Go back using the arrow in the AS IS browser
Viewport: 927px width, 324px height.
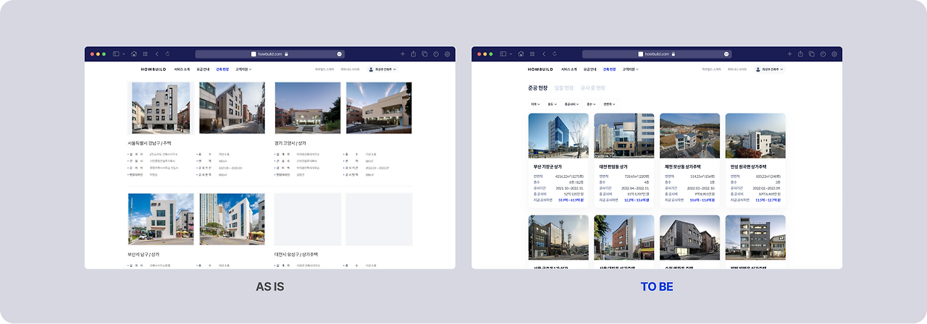pos(157,54)
